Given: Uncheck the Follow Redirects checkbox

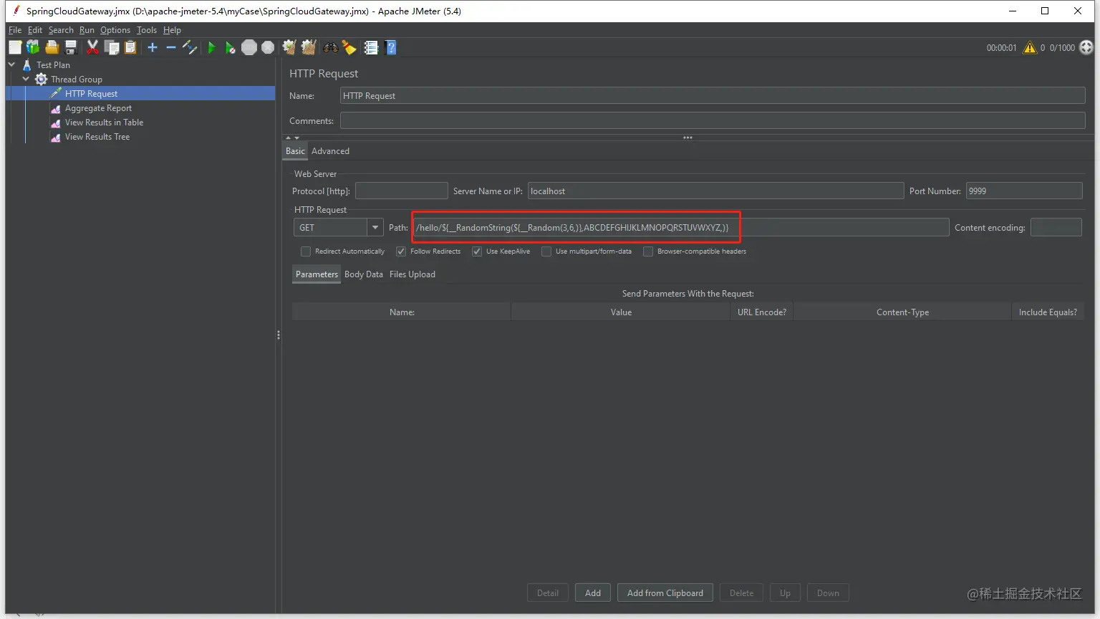Looking at the screenshot, I should tap(401, 251).
